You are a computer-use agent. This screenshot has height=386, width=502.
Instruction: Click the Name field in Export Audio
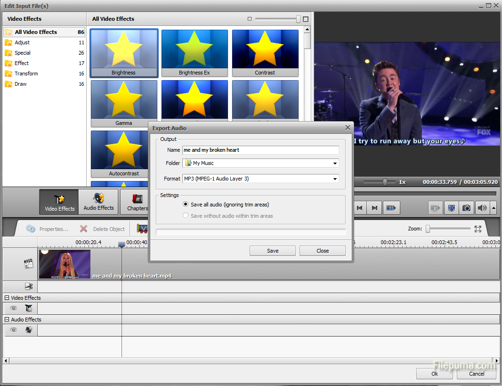click(x=261, y=150)
